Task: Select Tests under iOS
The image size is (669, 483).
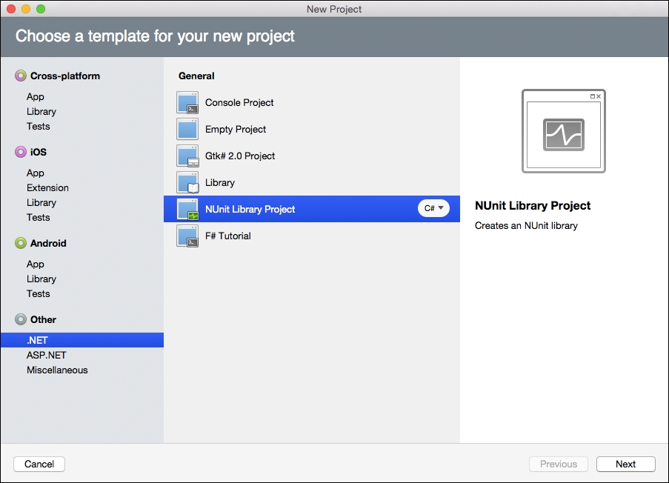Action: pos(39,218)
